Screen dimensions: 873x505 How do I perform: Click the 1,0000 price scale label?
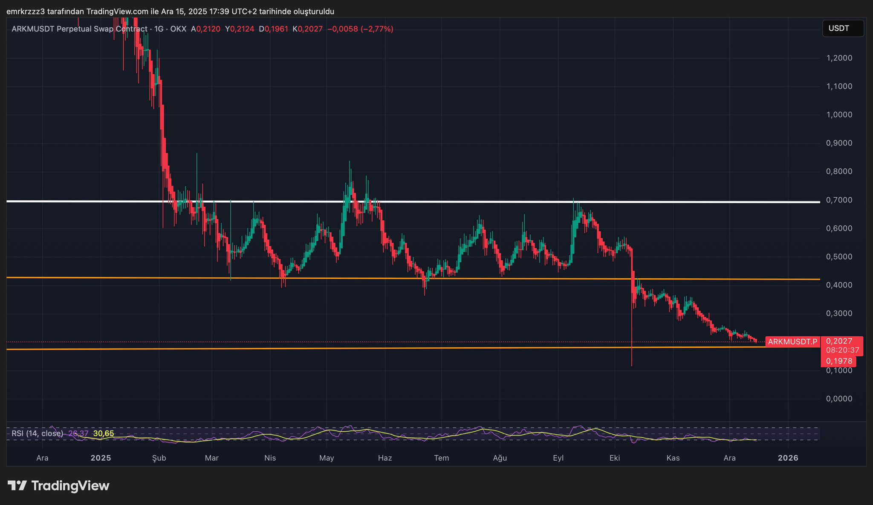(839, 115)
